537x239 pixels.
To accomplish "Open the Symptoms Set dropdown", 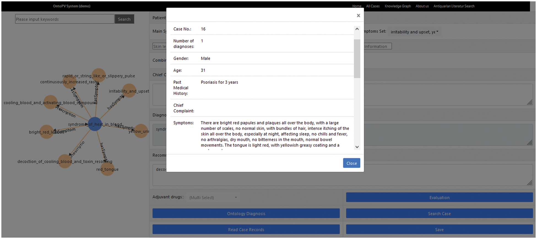I will coord(414,32).
